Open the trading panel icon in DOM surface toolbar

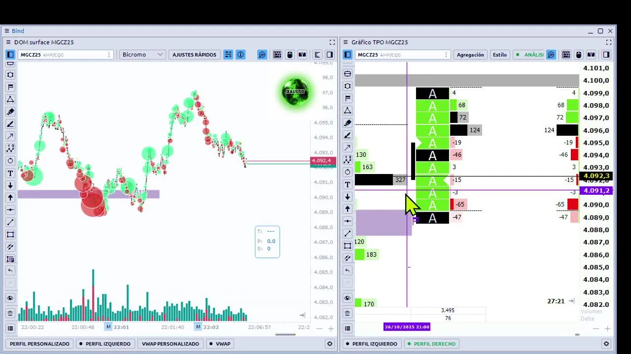[302, 55]
